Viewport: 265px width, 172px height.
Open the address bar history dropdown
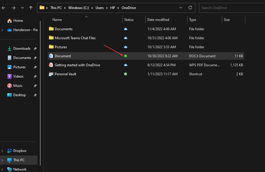(x=181, y=8)
